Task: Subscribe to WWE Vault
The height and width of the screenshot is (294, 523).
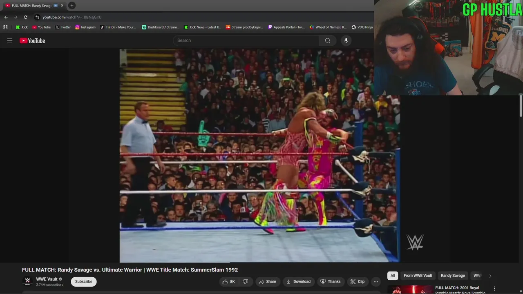Action: click(84, 281)
